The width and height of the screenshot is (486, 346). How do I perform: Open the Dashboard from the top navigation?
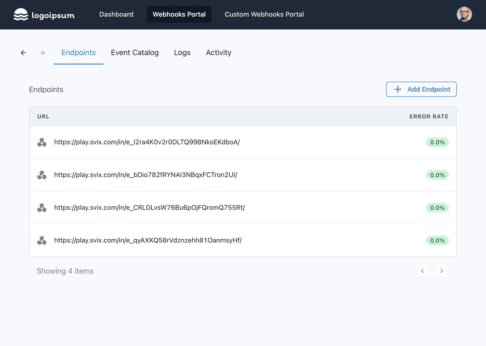116,14
